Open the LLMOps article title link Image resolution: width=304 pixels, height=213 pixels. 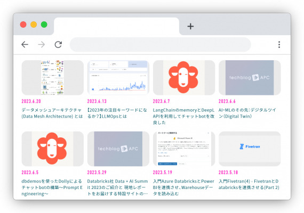[x=117, y=113]
